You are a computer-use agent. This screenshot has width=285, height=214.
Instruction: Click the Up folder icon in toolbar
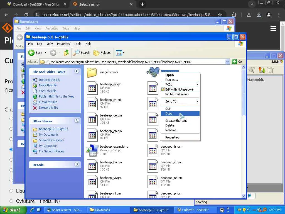tap(66, 53)
